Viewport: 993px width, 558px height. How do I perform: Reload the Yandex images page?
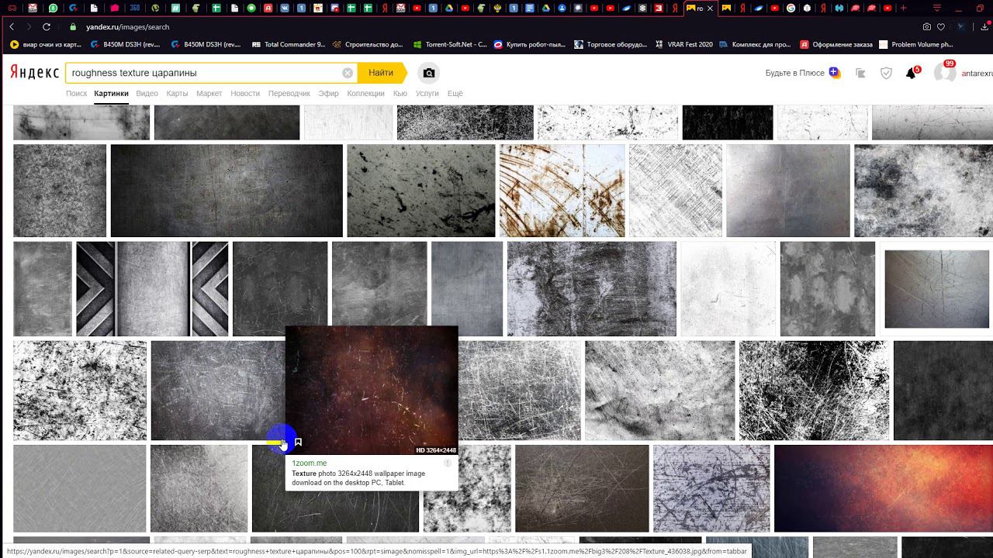(x=47, y=26)
